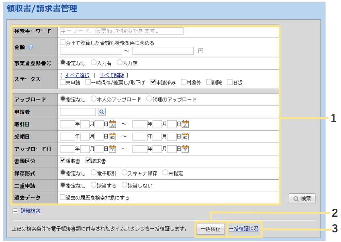Select 本人のアップロード radio option

94,99
